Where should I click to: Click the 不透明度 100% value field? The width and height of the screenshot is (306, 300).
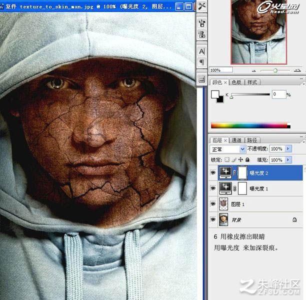tap(277, 148)
